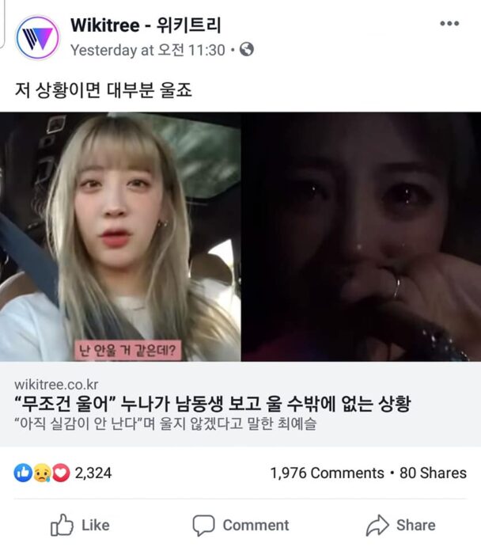Click the Wikitree profile logo avatar
This screenshot has width=481, height=551.
click(37, 37)
